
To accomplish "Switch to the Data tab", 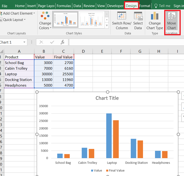I will click(x=77, y=6).
